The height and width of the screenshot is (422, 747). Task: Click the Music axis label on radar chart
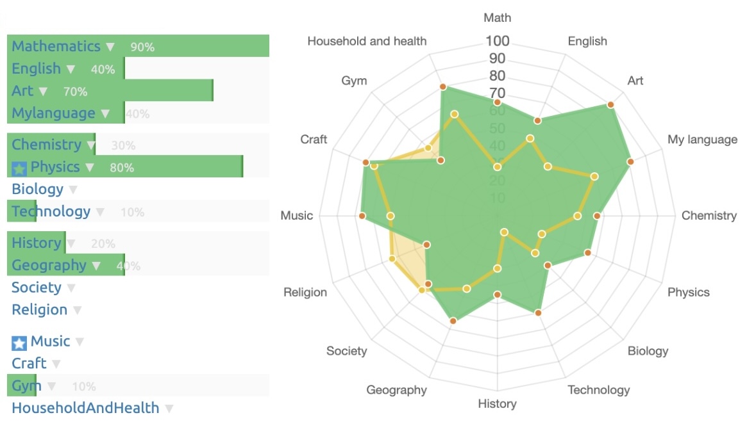coord(296,216)
